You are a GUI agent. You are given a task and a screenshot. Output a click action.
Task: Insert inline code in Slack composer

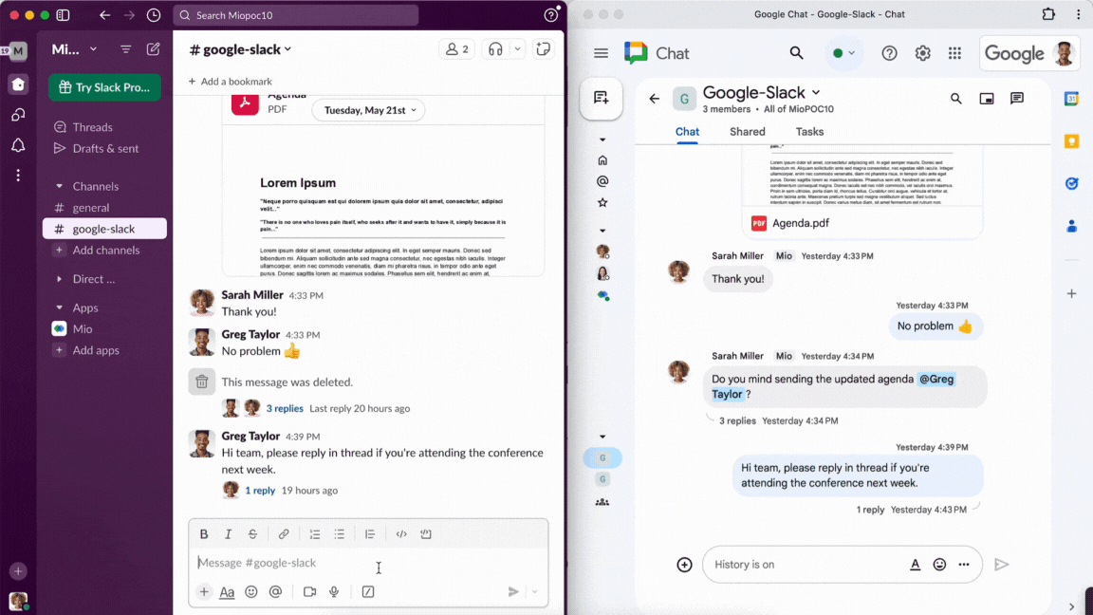[401, 534]
